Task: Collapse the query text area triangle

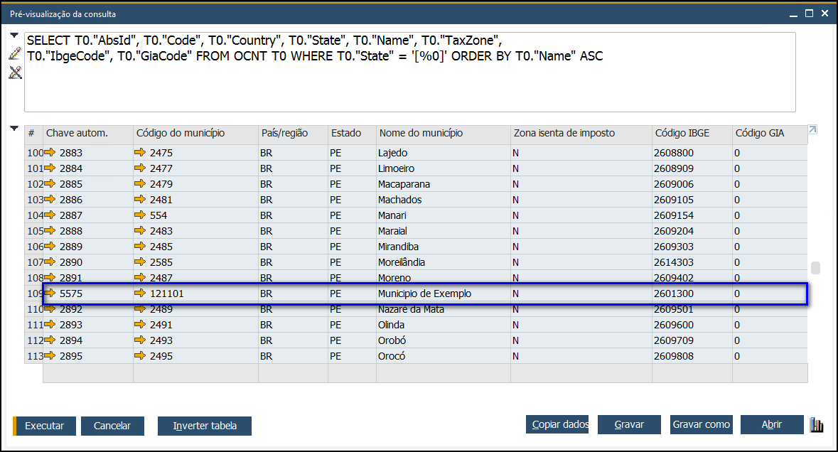Action: coord(14,36)
